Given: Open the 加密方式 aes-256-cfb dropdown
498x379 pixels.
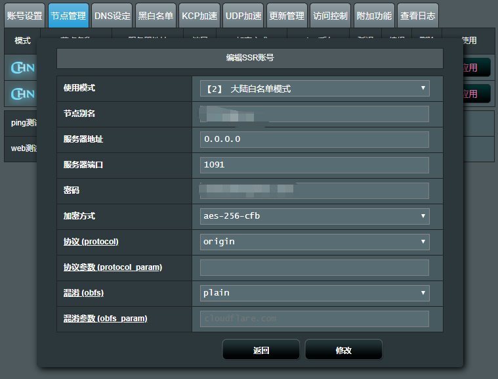Looking at the screenshot, I should point(314,216).
